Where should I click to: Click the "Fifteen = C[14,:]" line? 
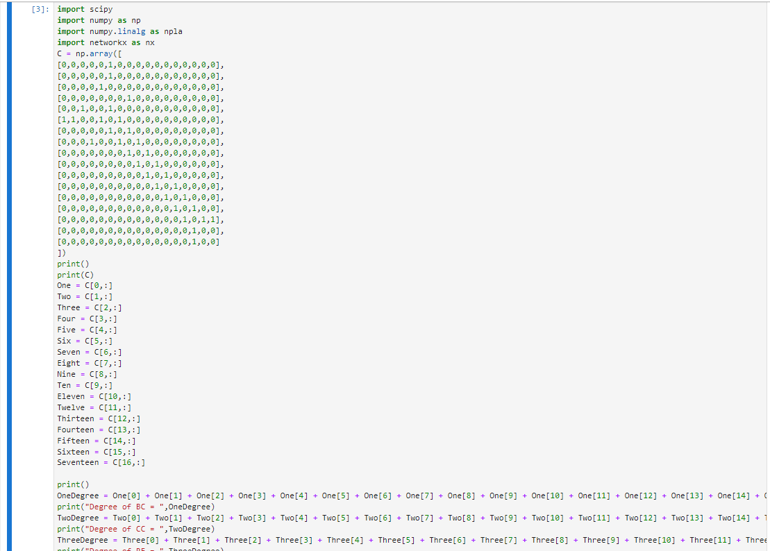point(97,441)
